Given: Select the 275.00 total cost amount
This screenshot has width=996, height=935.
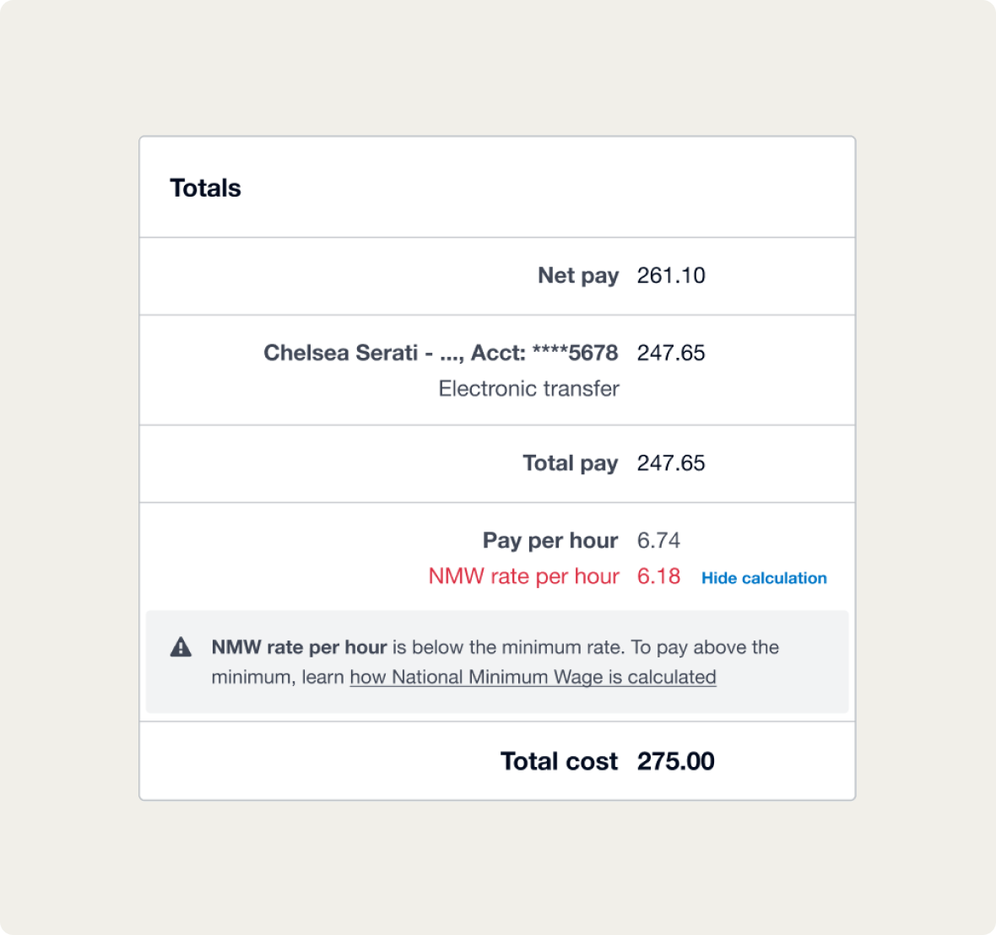Looking at the screenshot, I should pos(675,761).
